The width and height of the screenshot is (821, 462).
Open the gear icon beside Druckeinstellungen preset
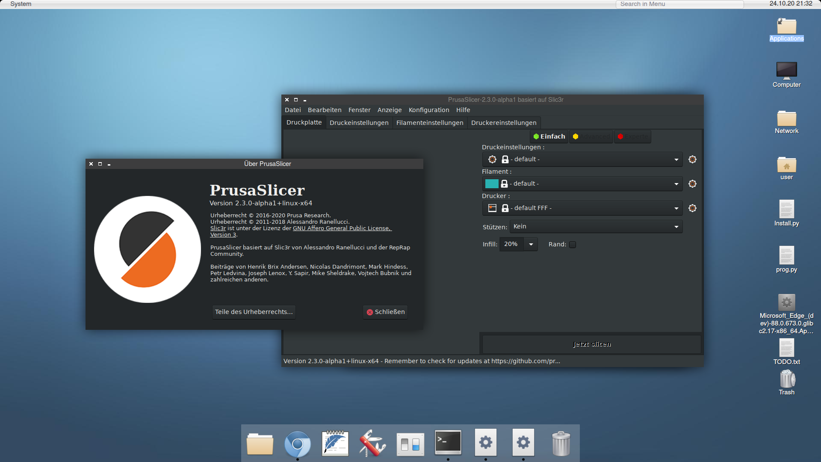(x=692, y=160)
